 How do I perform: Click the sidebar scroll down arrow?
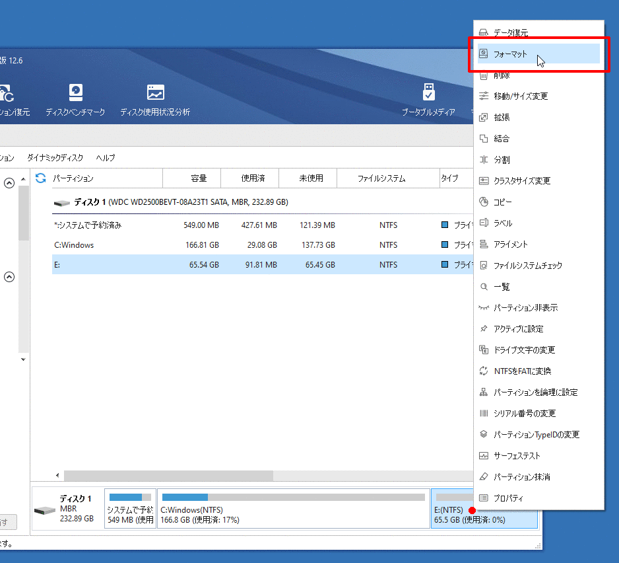[x=24, y=359]
